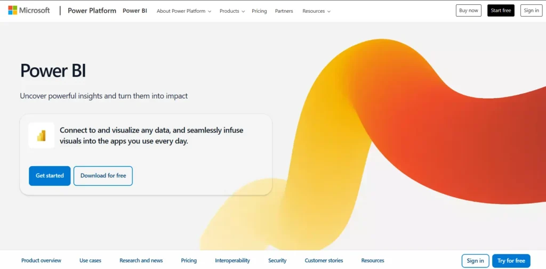This screenshot has width=546, height=269.
Task: Open the Interoperability section
Action: tap(232, 260)
